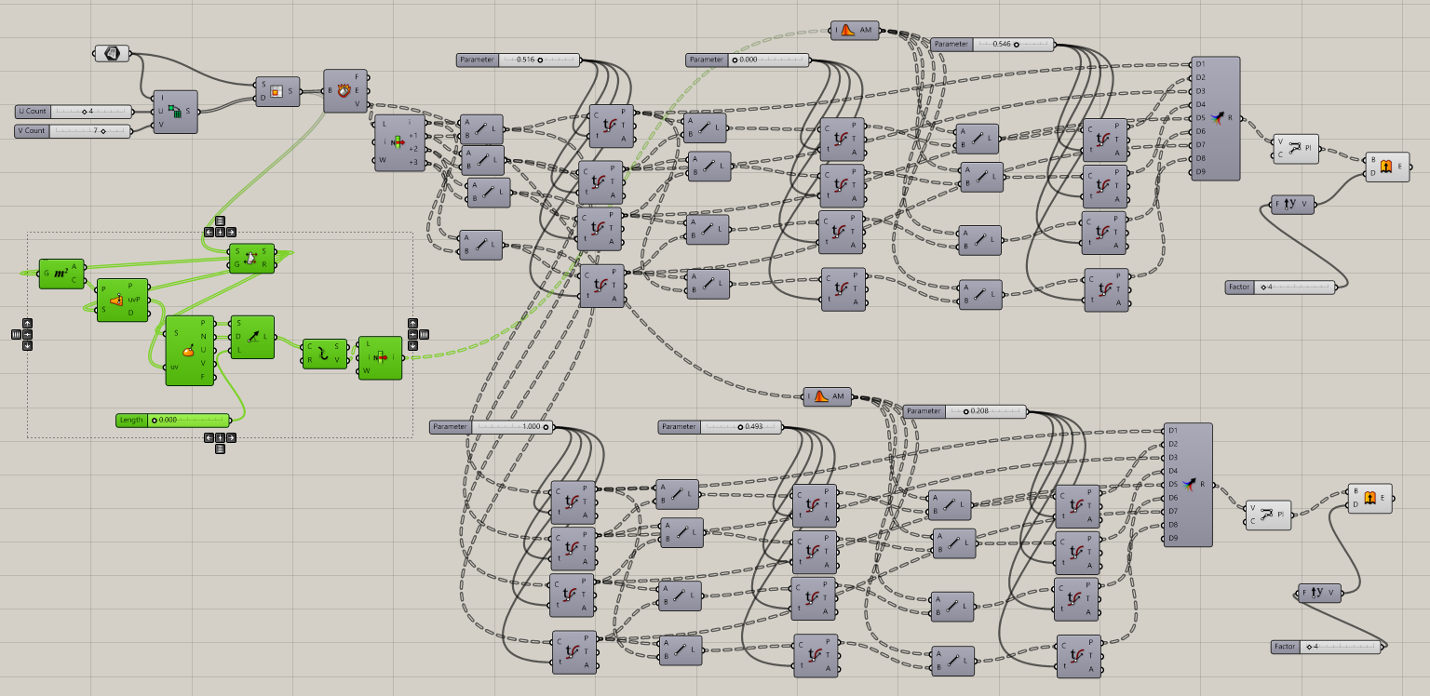Screen dimensions: 1430x696
Task: Select the green Evaluate Surface component
Action: (x=189, y=349)
